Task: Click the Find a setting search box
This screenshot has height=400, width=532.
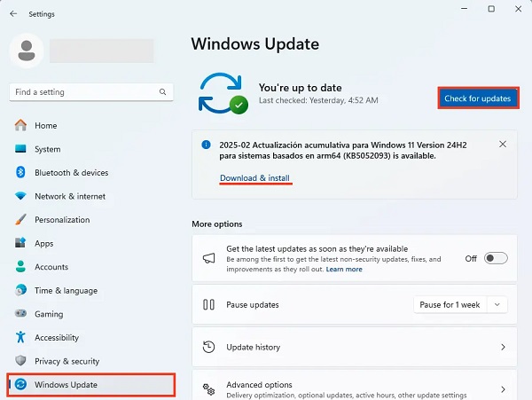Action: tap(91, 92)
